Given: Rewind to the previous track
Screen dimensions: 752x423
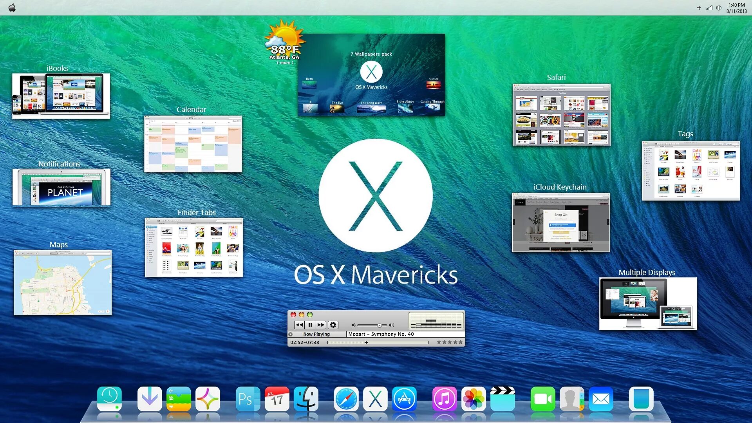Looking at the screenshot, I should 299,325.
